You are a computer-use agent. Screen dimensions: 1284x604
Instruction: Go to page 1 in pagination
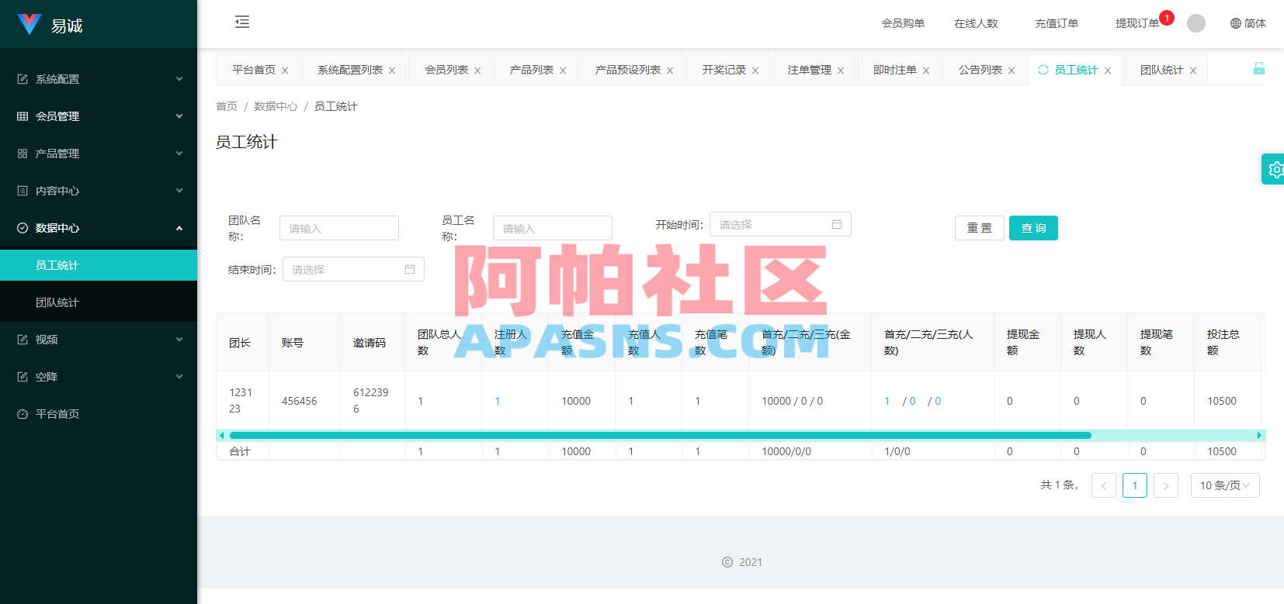click(1135, 485)
